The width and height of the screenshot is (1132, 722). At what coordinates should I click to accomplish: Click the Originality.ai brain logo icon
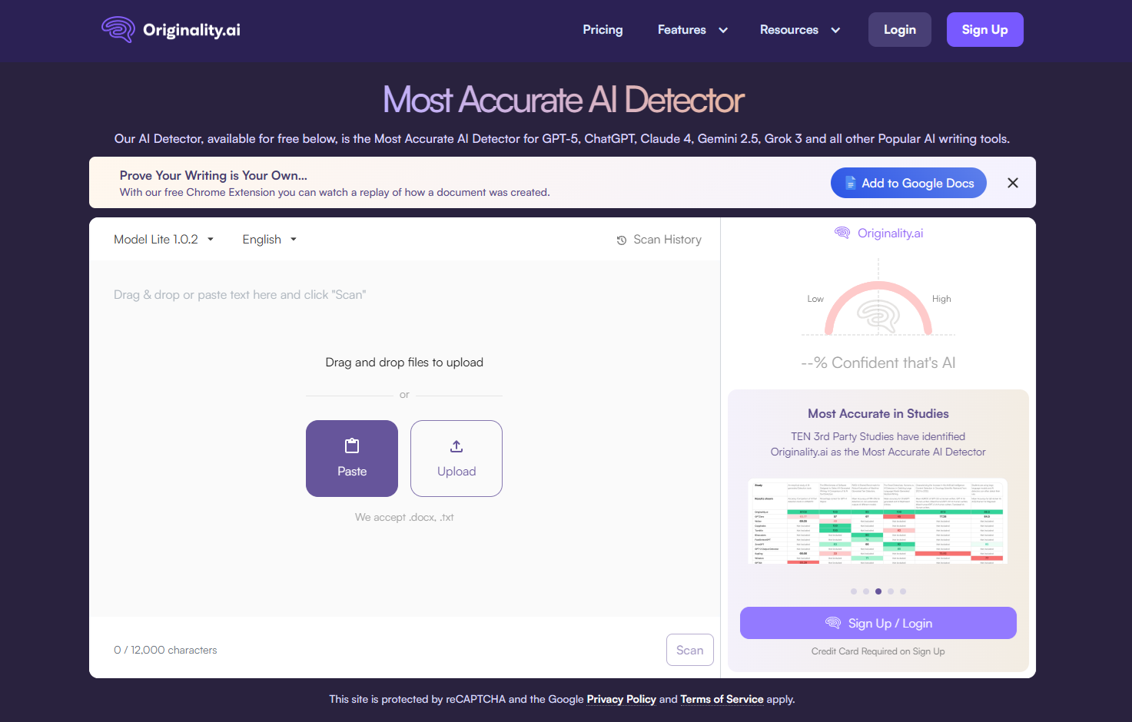tap(118, 29)
